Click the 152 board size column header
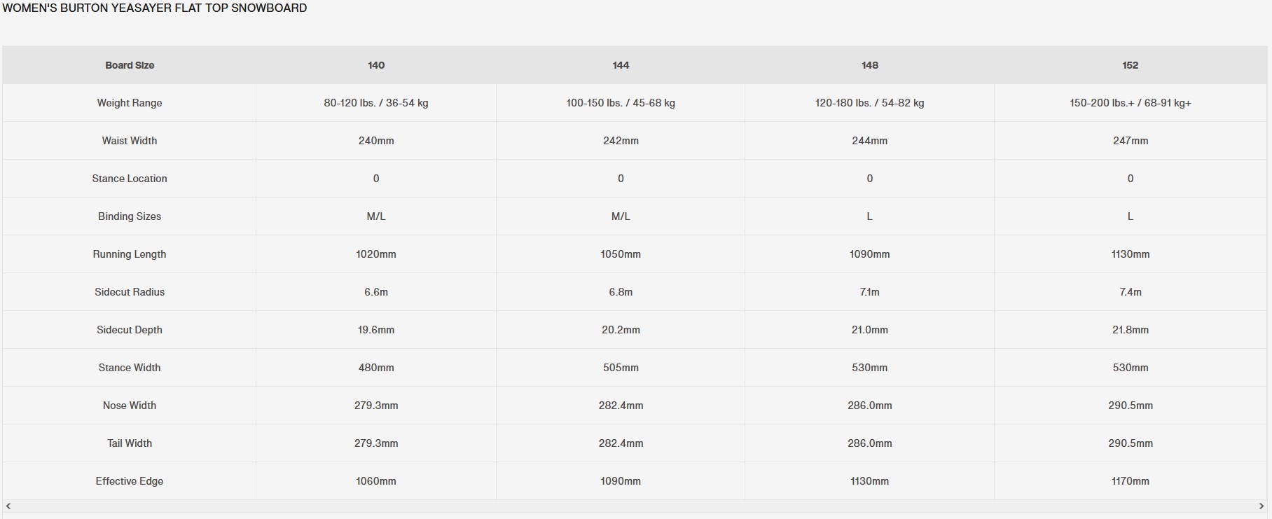Screen dimensions: 1272x519 (1131, 65)
